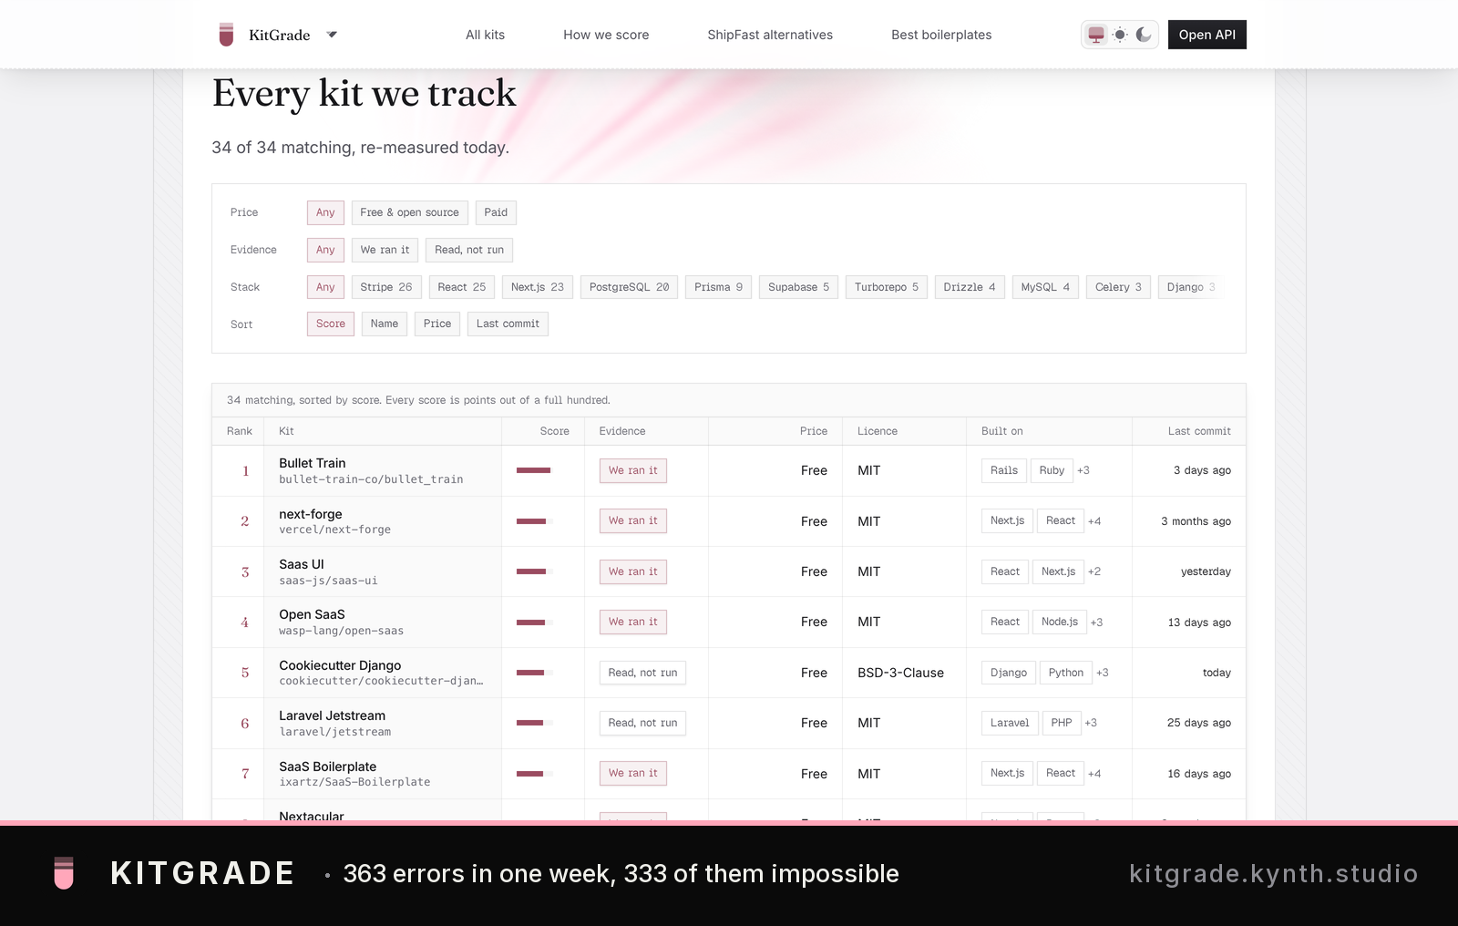Select Any in the Stack filter
Image resolution: width=1458 pixels, height=926 pixels.
point(325,287)
